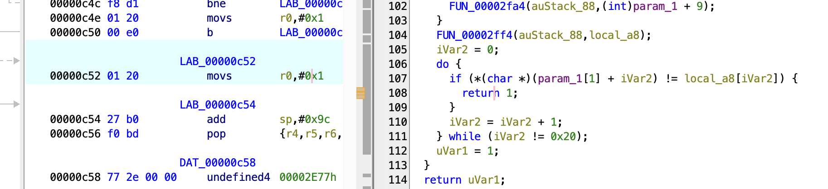Screen dimensions: 828x189
Task: Click the pop register list {r4,r5,r6,
Action: (311, 134)
